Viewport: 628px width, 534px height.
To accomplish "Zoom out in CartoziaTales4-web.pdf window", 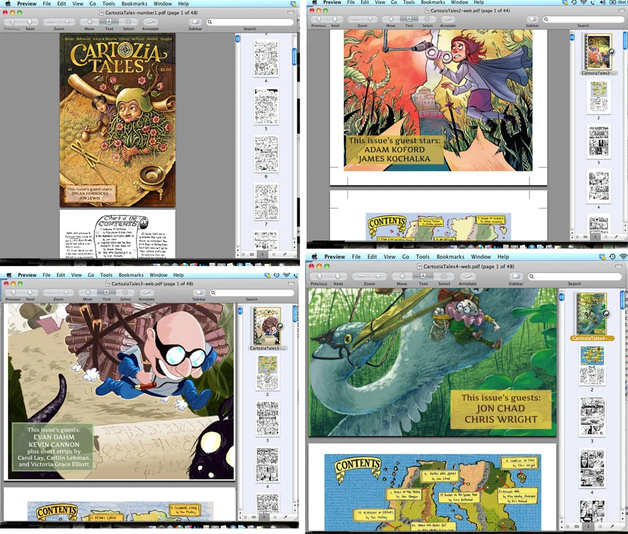I will click(361, 277).
